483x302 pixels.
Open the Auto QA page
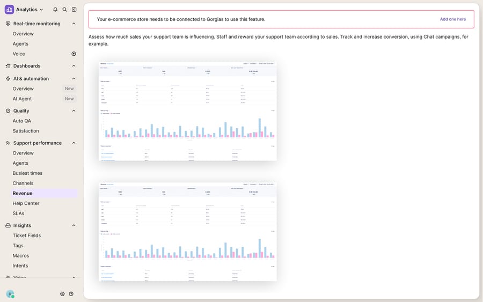pyautogui.click(x=22, y=121)
